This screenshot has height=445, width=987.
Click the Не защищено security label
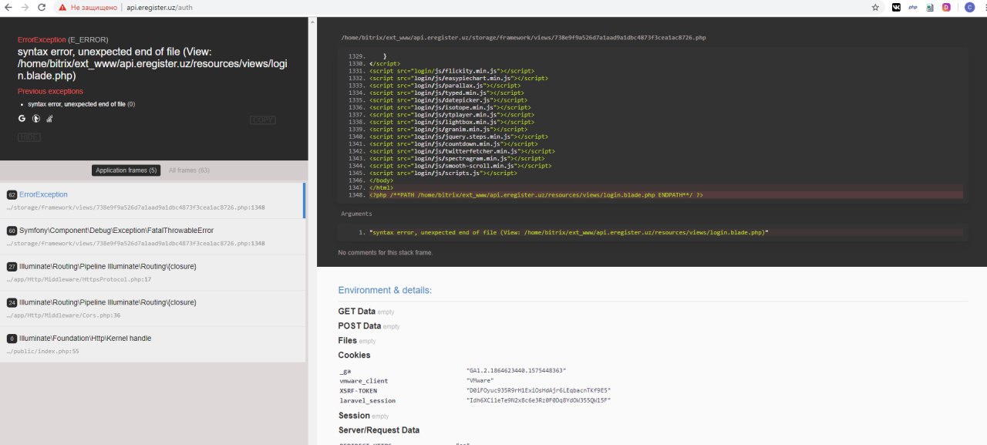[x=93, y=7]
